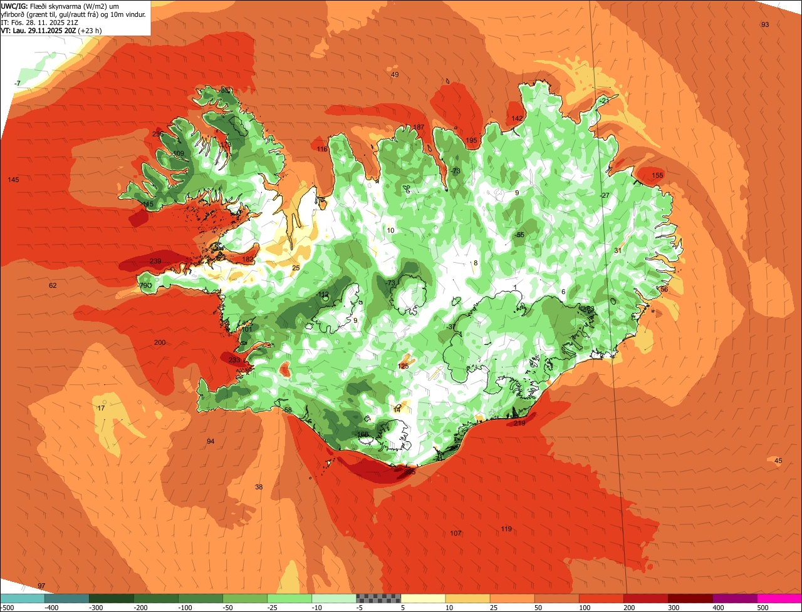Click map value '49' north of Iceland
The width and height of the screenshot is (802, 612).
(x=395, y=74)
